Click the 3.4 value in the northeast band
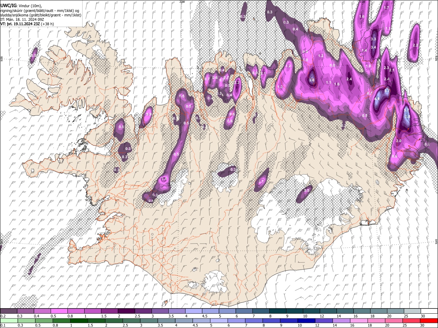This screenshot has height=328, width=438. tap(373, 47)
